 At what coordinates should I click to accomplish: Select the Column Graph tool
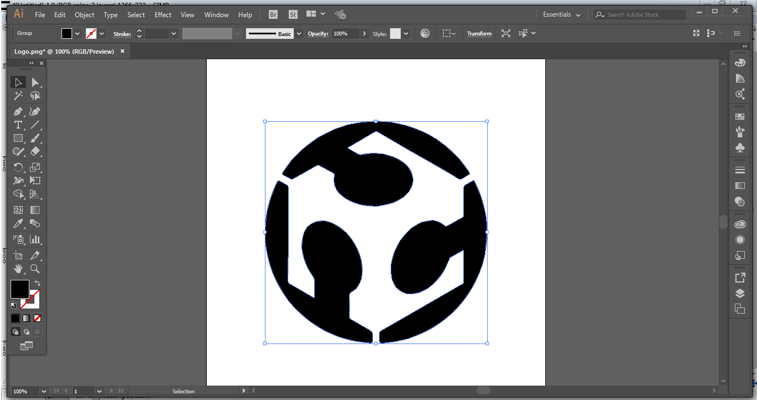pyautogui.click(x=35, y=239)
